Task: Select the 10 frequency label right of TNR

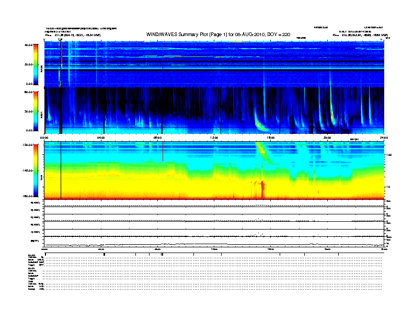Action: coord(388,187)
